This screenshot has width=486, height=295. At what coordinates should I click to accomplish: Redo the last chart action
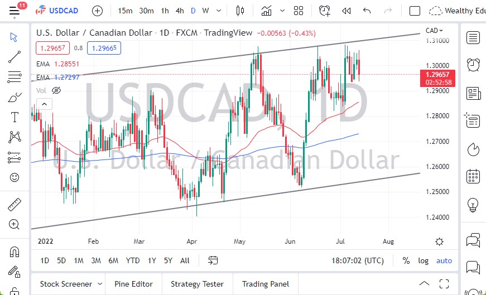click(x=388, y=11)
